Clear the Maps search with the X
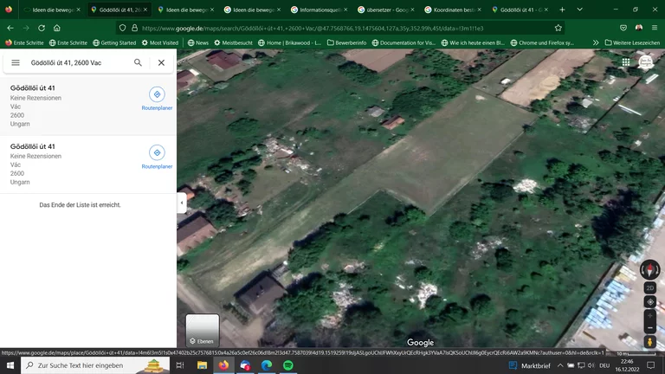The height and width of the screenshot is (374, 665). coord(161,62)
